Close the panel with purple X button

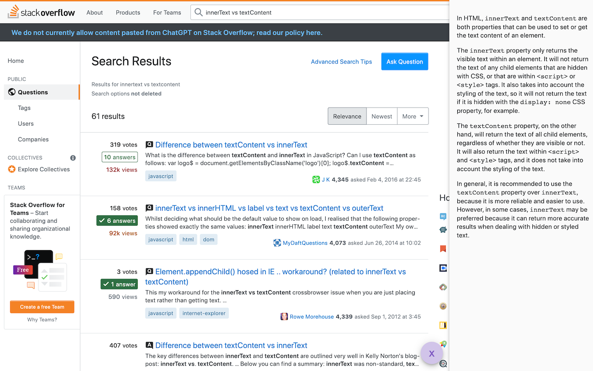click(x=432, y=353)
